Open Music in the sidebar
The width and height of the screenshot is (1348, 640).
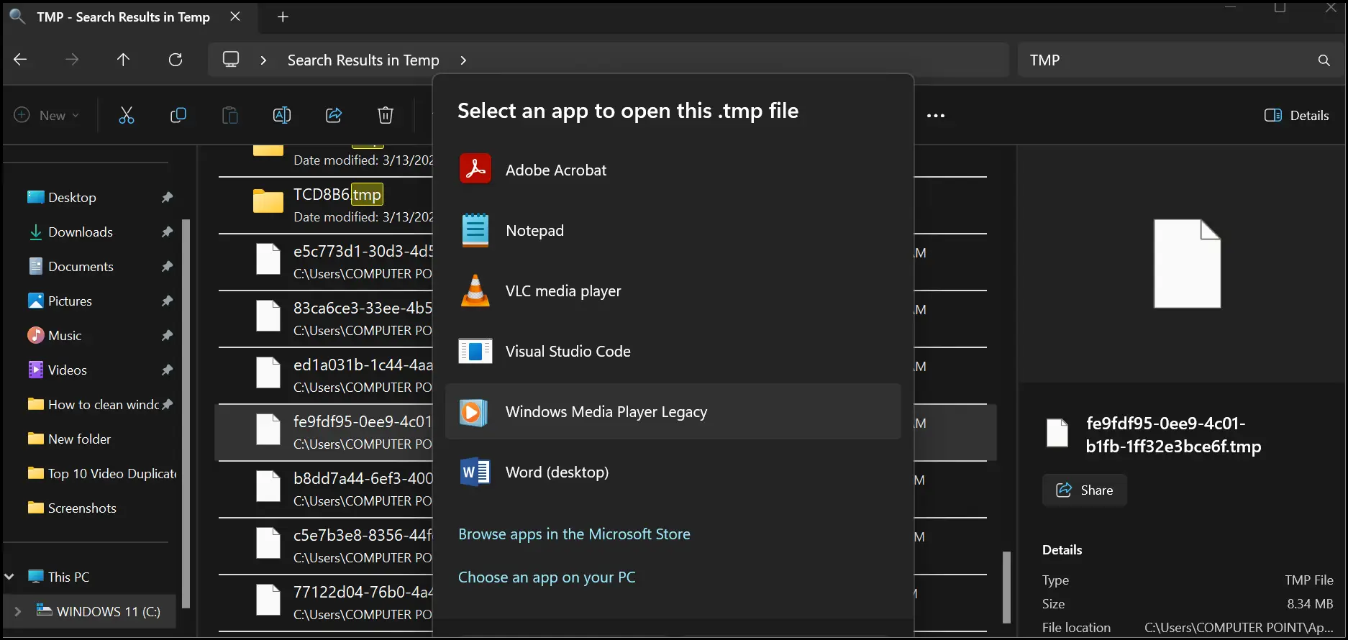pyautogui.click(x=65, y=335)
